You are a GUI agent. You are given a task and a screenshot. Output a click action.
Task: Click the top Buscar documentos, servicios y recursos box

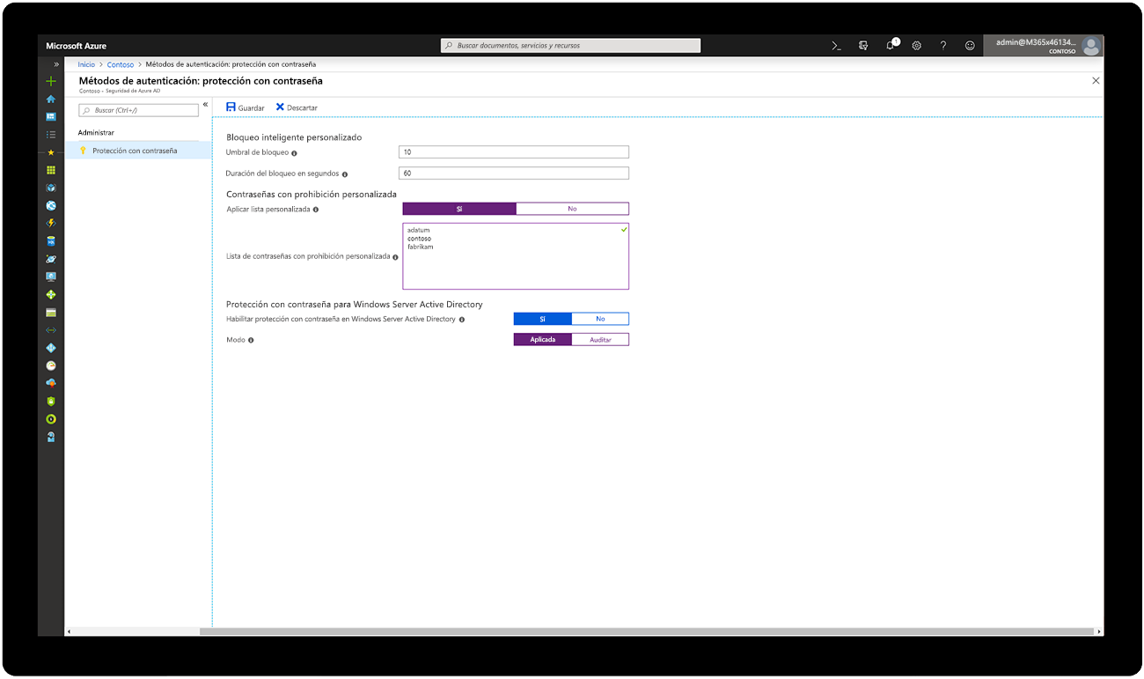[x=571, y=46]
